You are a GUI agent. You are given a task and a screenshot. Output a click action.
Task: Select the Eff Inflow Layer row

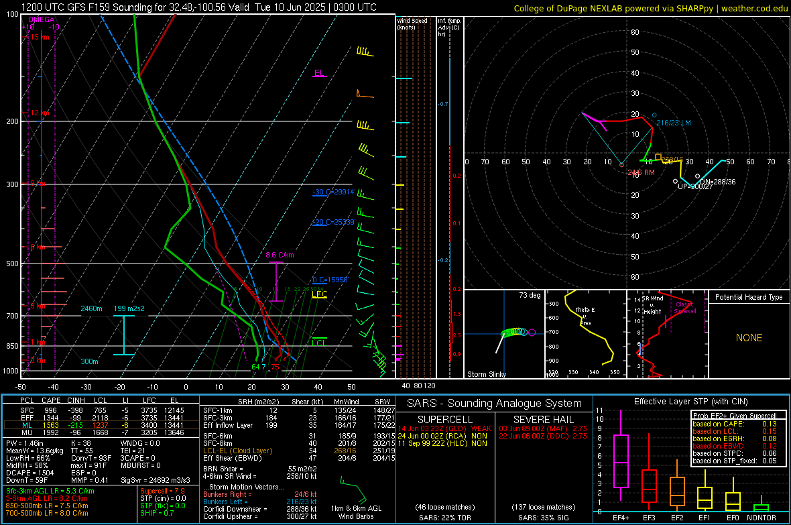(x=299, y=425)
